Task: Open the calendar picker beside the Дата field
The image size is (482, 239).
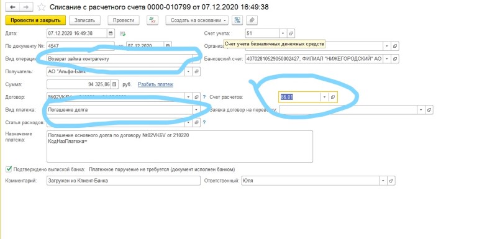Action: click(x=111, y=34)
